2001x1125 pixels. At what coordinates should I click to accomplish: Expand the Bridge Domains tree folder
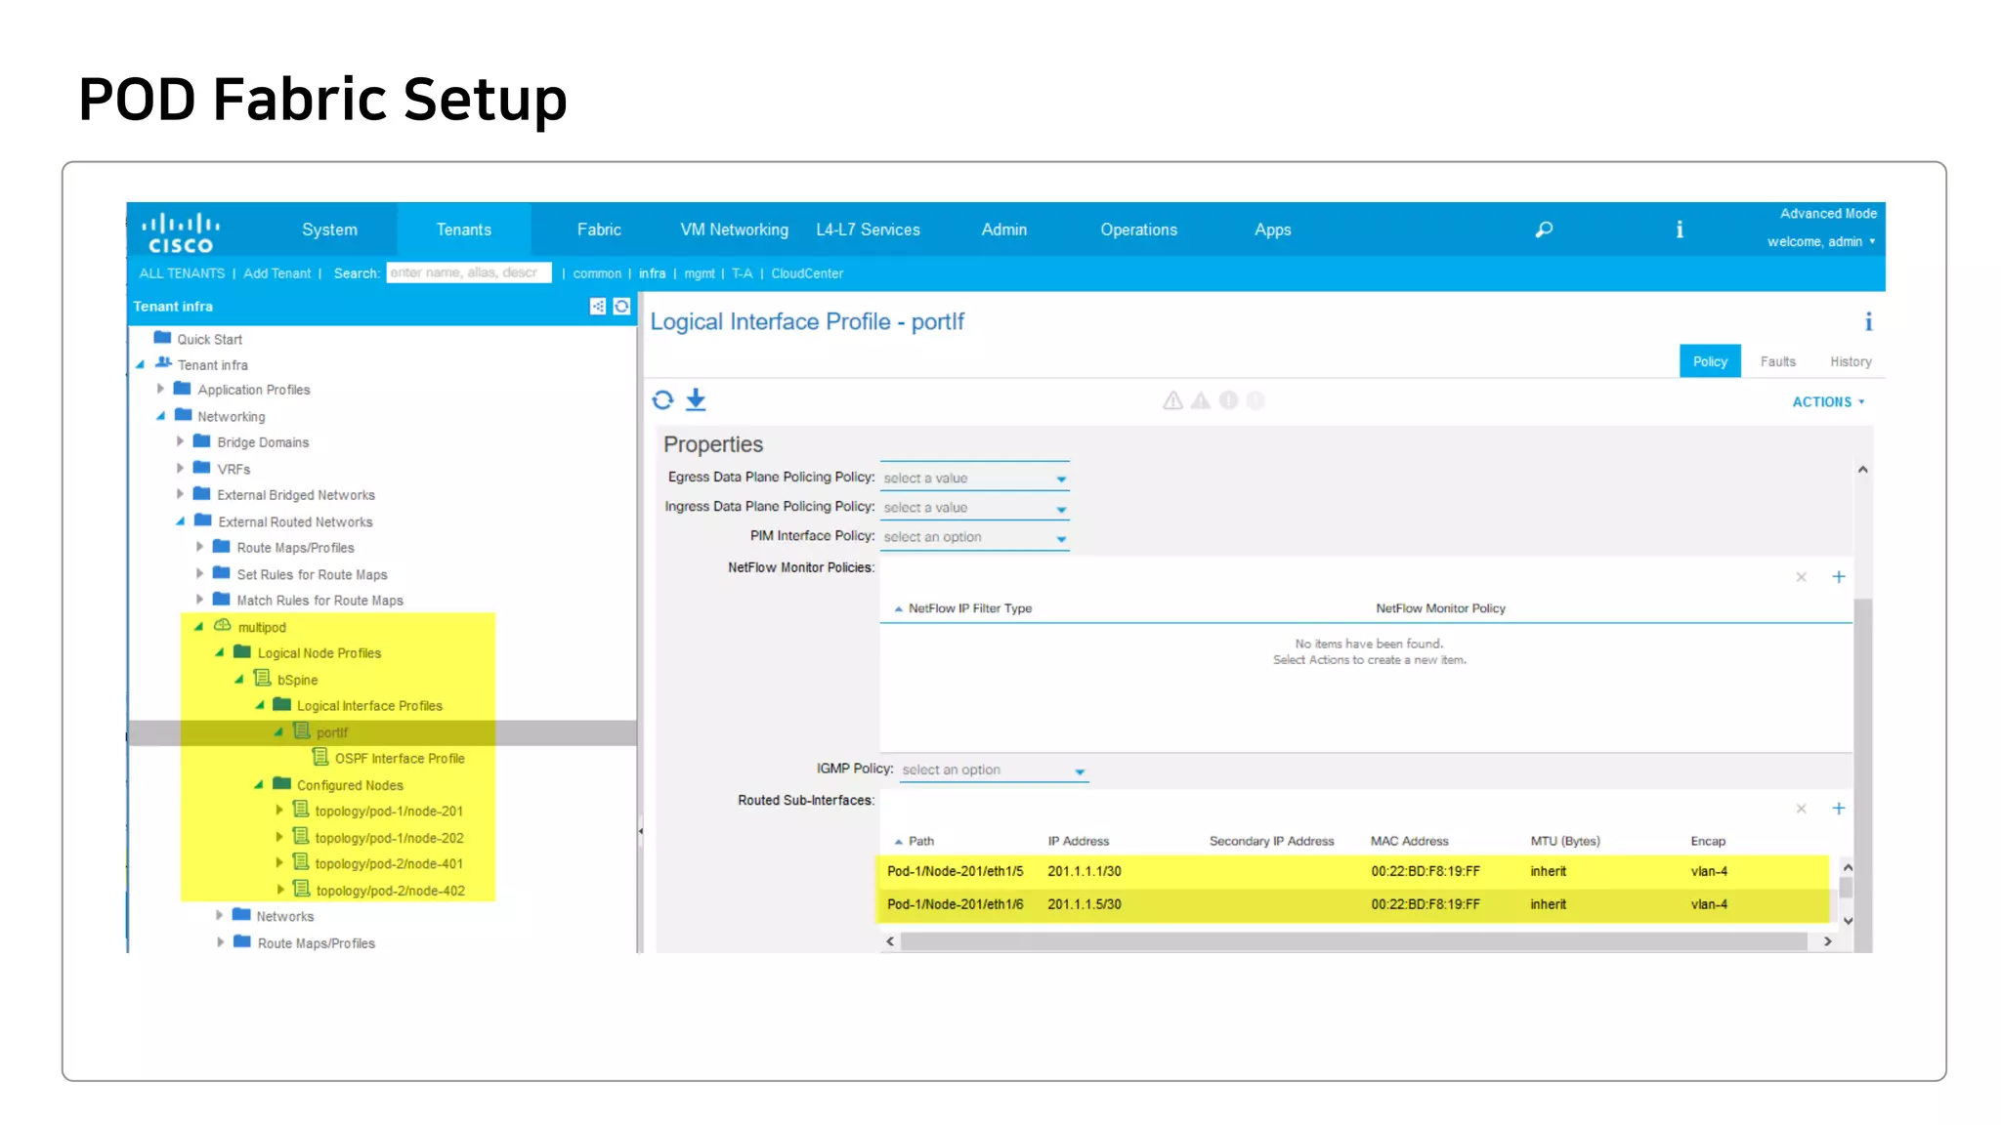pos(180,441)
